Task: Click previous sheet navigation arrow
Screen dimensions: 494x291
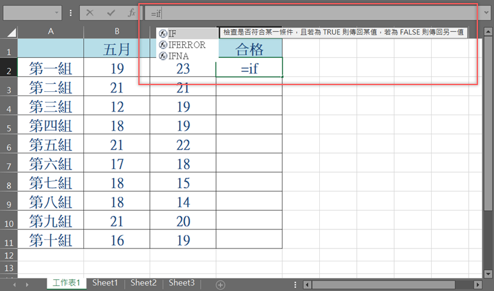Action: (14, 285)
